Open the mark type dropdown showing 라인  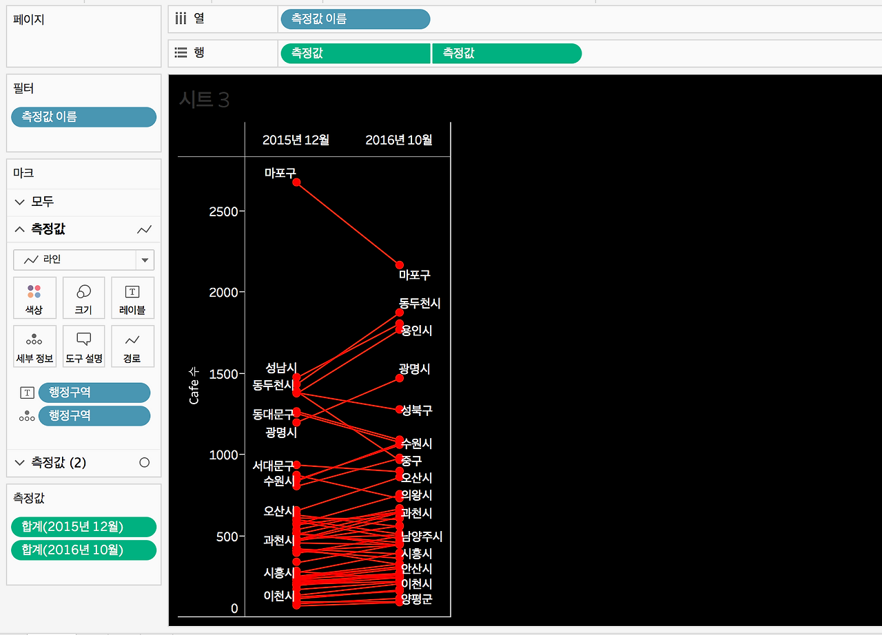83,260
